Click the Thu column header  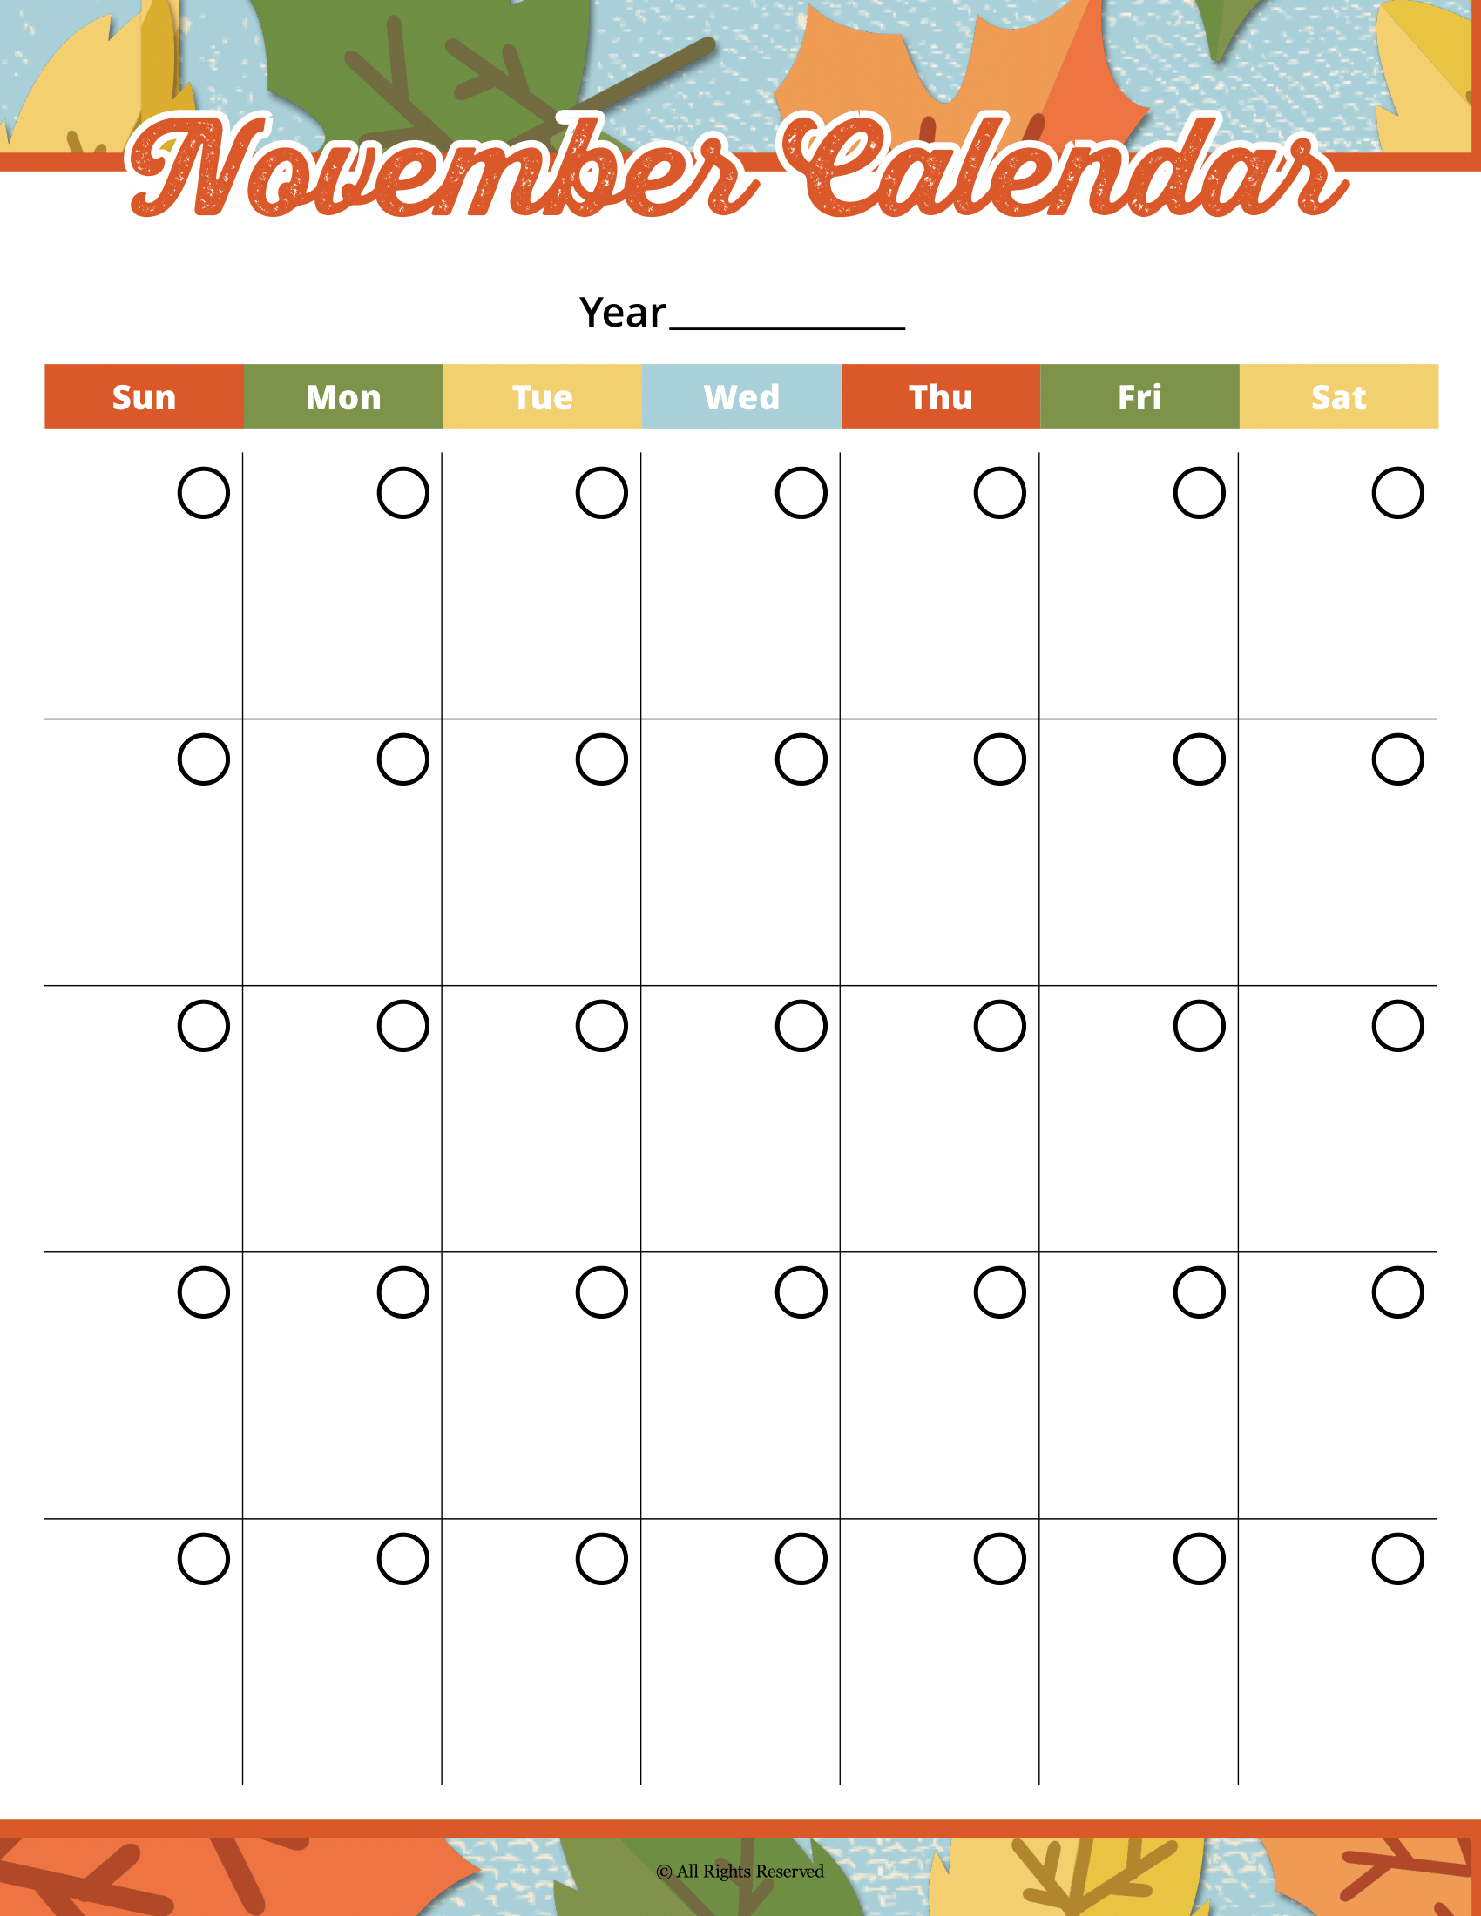pyautogui.click(x=941, y=396)
